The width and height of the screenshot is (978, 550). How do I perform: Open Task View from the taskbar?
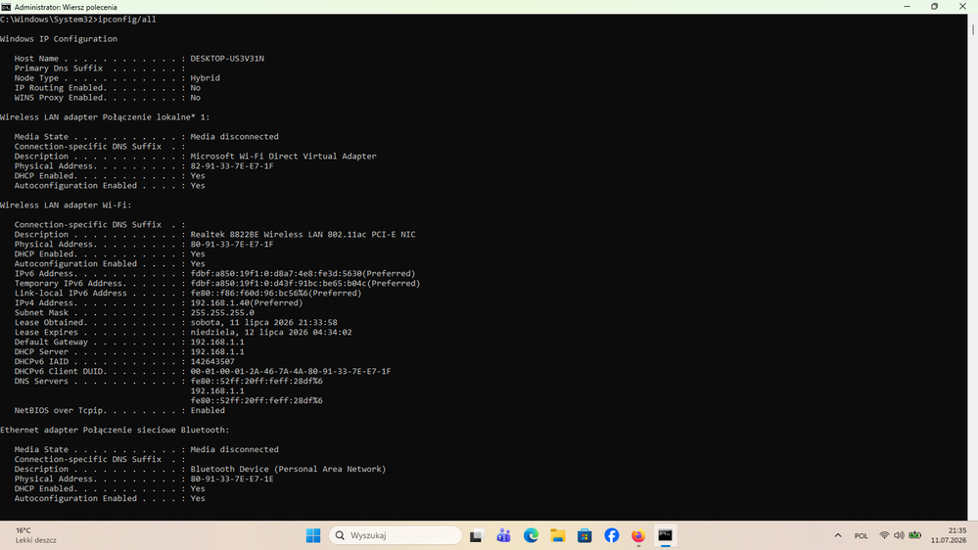(477, 535)
